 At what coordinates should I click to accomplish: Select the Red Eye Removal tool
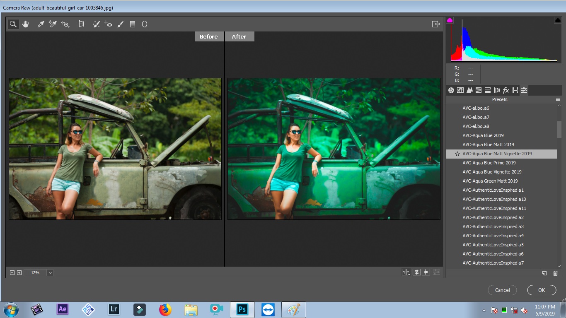point(109,24)
